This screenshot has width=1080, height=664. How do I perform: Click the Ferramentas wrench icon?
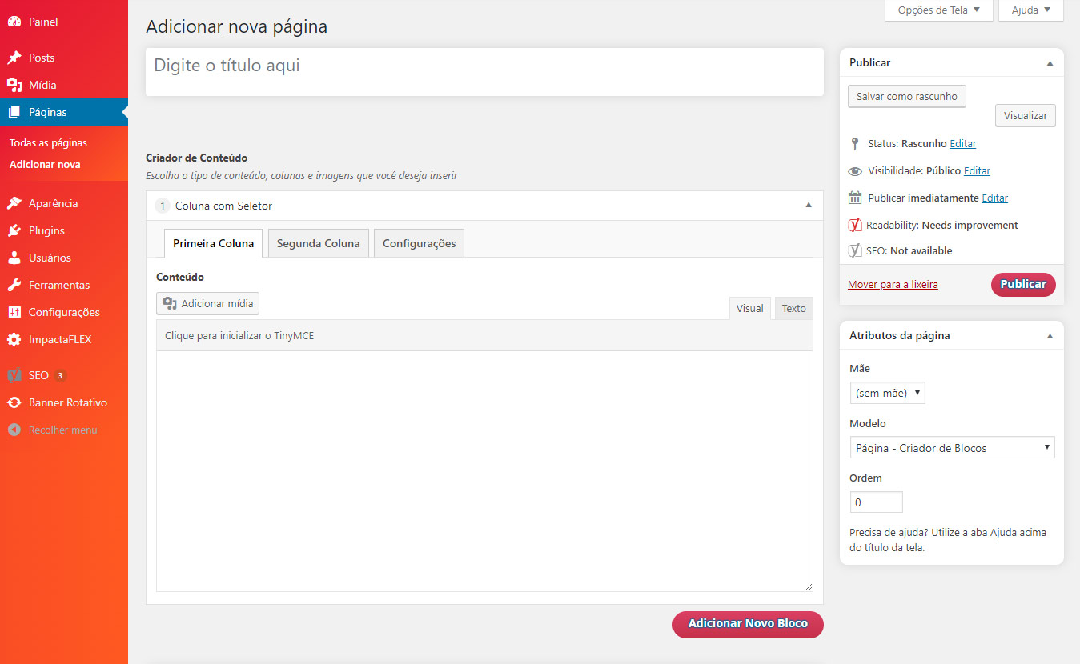pos(14,285)
